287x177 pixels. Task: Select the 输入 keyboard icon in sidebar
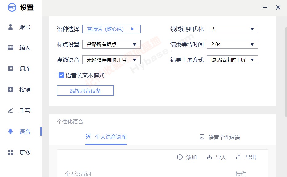click(10, 48)
